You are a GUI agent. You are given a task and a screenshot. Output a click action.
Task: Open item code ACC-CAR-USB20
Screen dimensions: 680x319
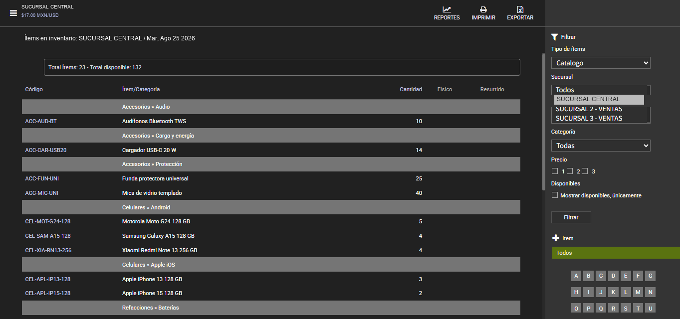(x=46, y=150)
